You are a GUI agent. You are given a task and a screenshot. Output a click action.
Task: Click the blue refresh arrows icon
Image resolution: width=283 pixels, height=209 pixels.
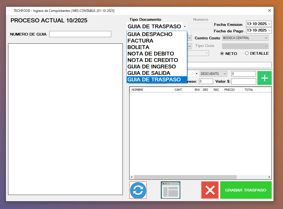click(138, 190)
